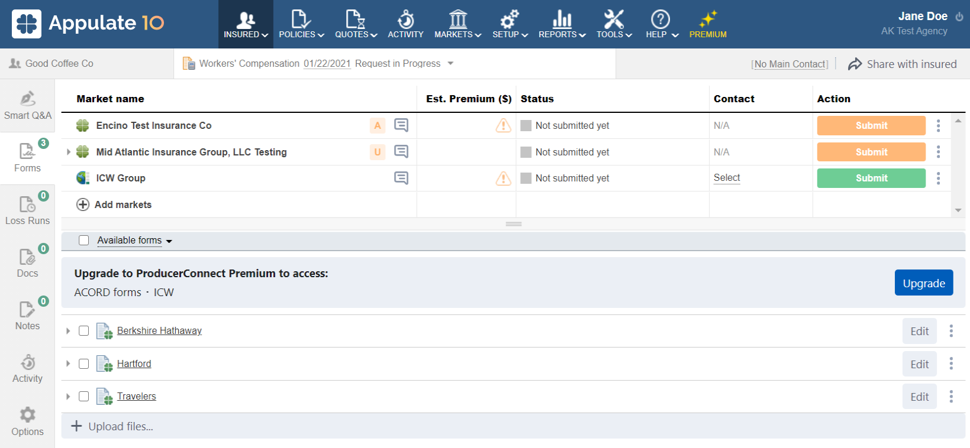The image size is (970, 448).
Task: Open Notes in the sidebar
Action: pyautogui.click(x=27, y=316)
